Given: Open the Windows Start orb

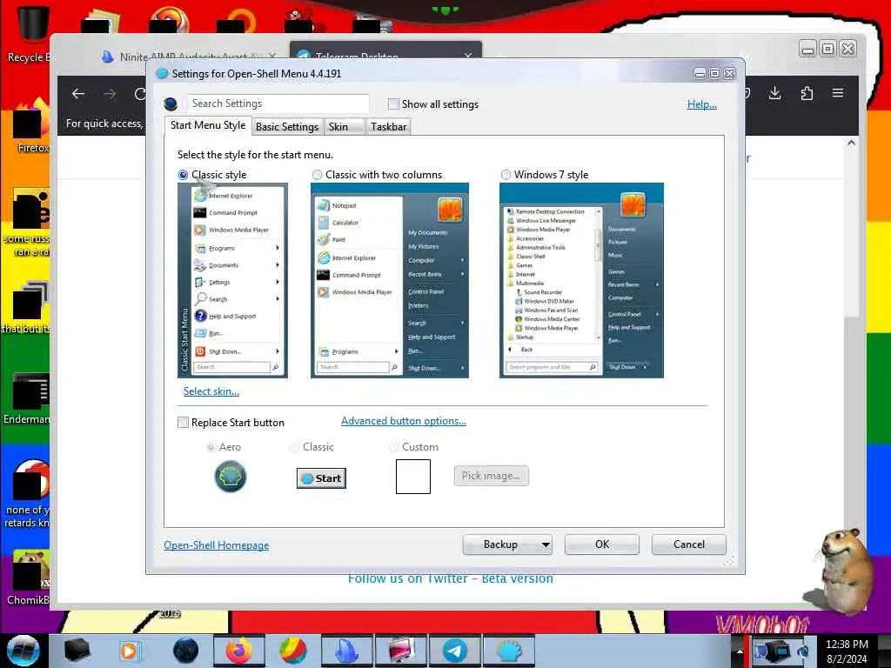Looking at the screenshot, I should (23, 651).
